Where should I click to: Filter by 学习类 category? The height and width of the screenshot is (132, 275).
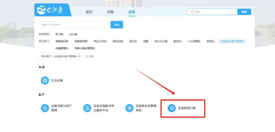pyautogui.click(x=59, y=34)
